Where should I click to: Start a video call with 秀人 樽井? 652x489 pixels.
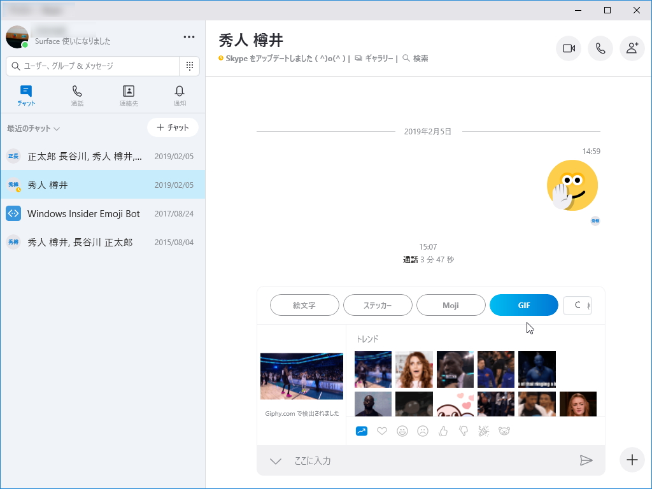click(x=568, y=48)
